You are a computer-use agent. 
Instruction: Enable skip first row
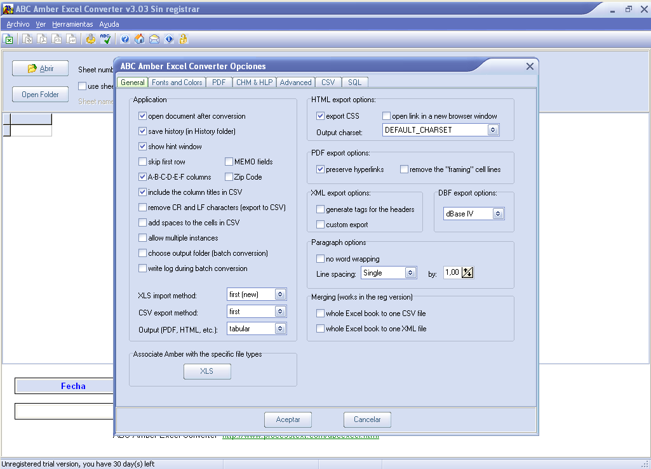pyautogui.click(x=142, y=161)
